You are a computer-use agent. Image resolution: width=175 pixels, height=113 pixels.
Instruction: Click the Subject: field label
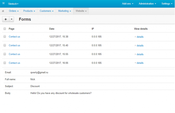click(9, 86)
